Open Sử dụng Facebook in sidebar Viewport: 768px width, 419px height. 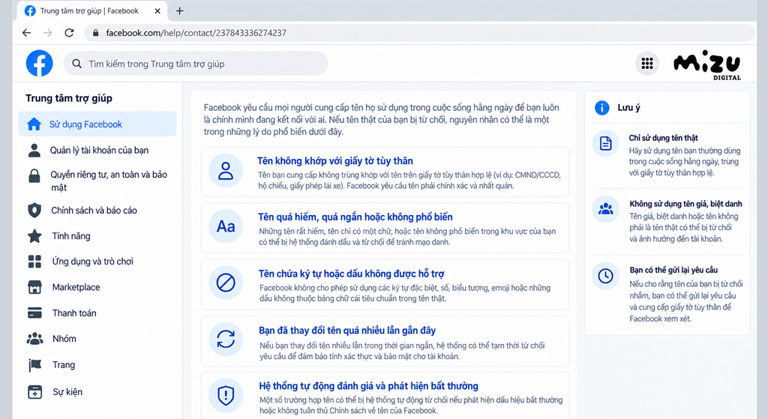(x=97, y=124)
